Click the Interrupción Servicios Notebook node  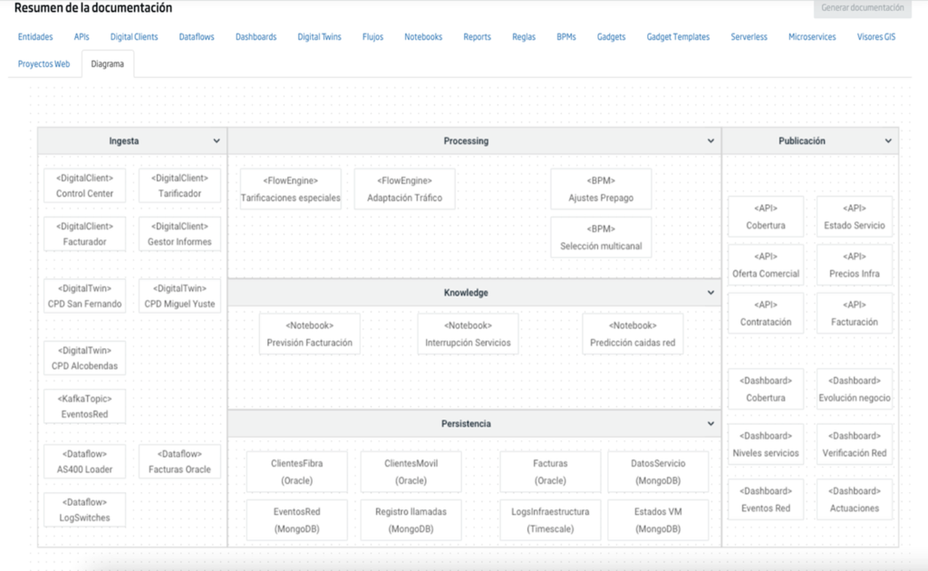tap(469, 334)
